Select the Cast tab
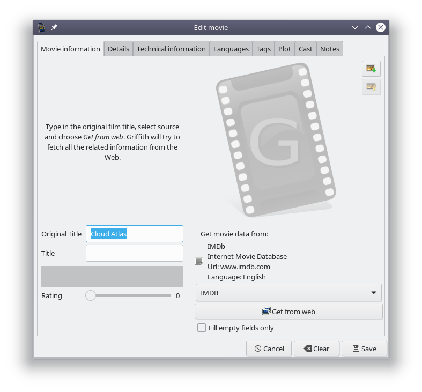Viewport: 422px width, 392px height. pyautogui.click(x=306, y=49)
